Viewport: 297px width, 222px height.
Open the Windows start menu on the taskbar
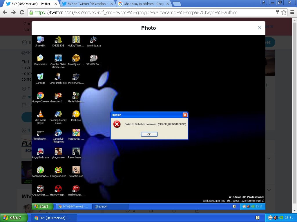click(13, 218)
